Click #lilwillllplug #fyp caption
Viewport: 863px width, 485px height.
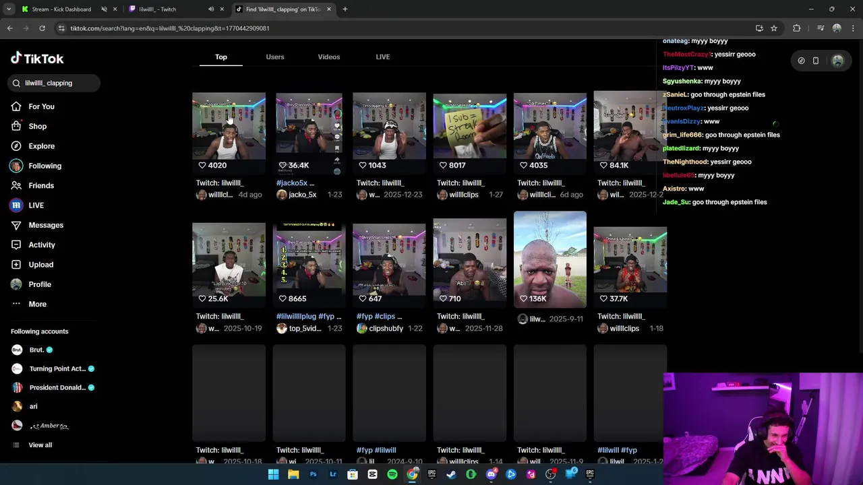coord(309,317)
